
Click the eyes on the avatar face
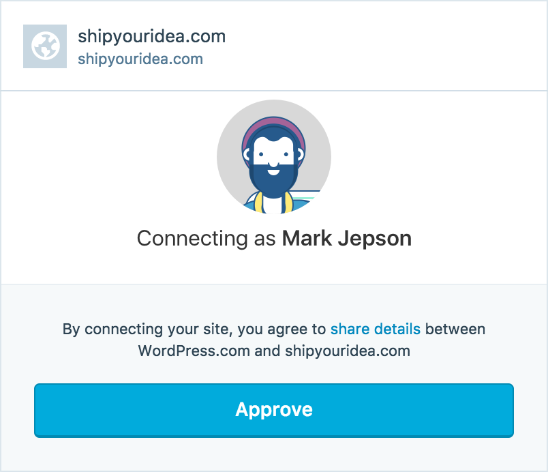273,155
